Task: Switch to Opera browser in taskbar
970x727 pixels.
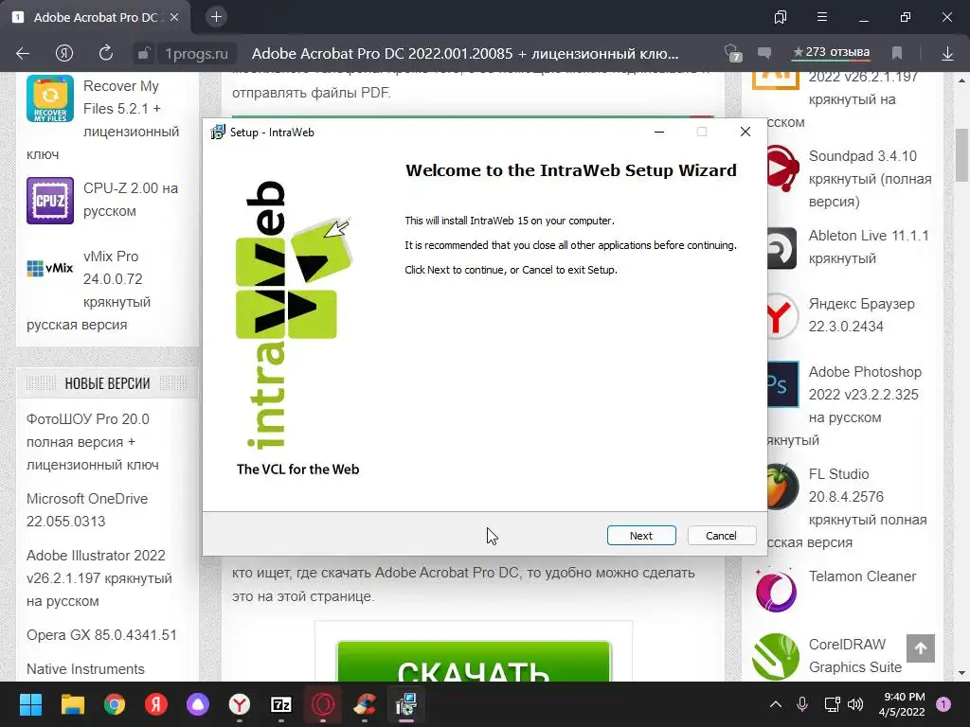Action: [x=323, y=704]
